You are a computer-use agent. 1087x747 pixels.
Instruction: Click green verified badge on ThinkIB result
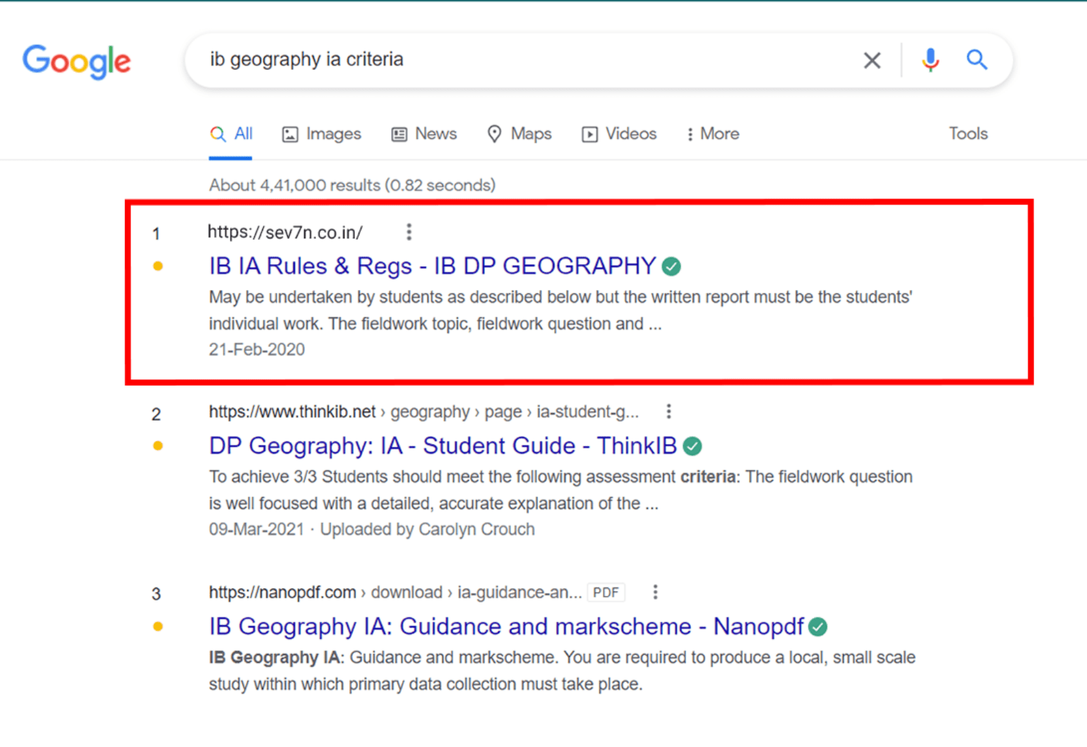(692, 446)
